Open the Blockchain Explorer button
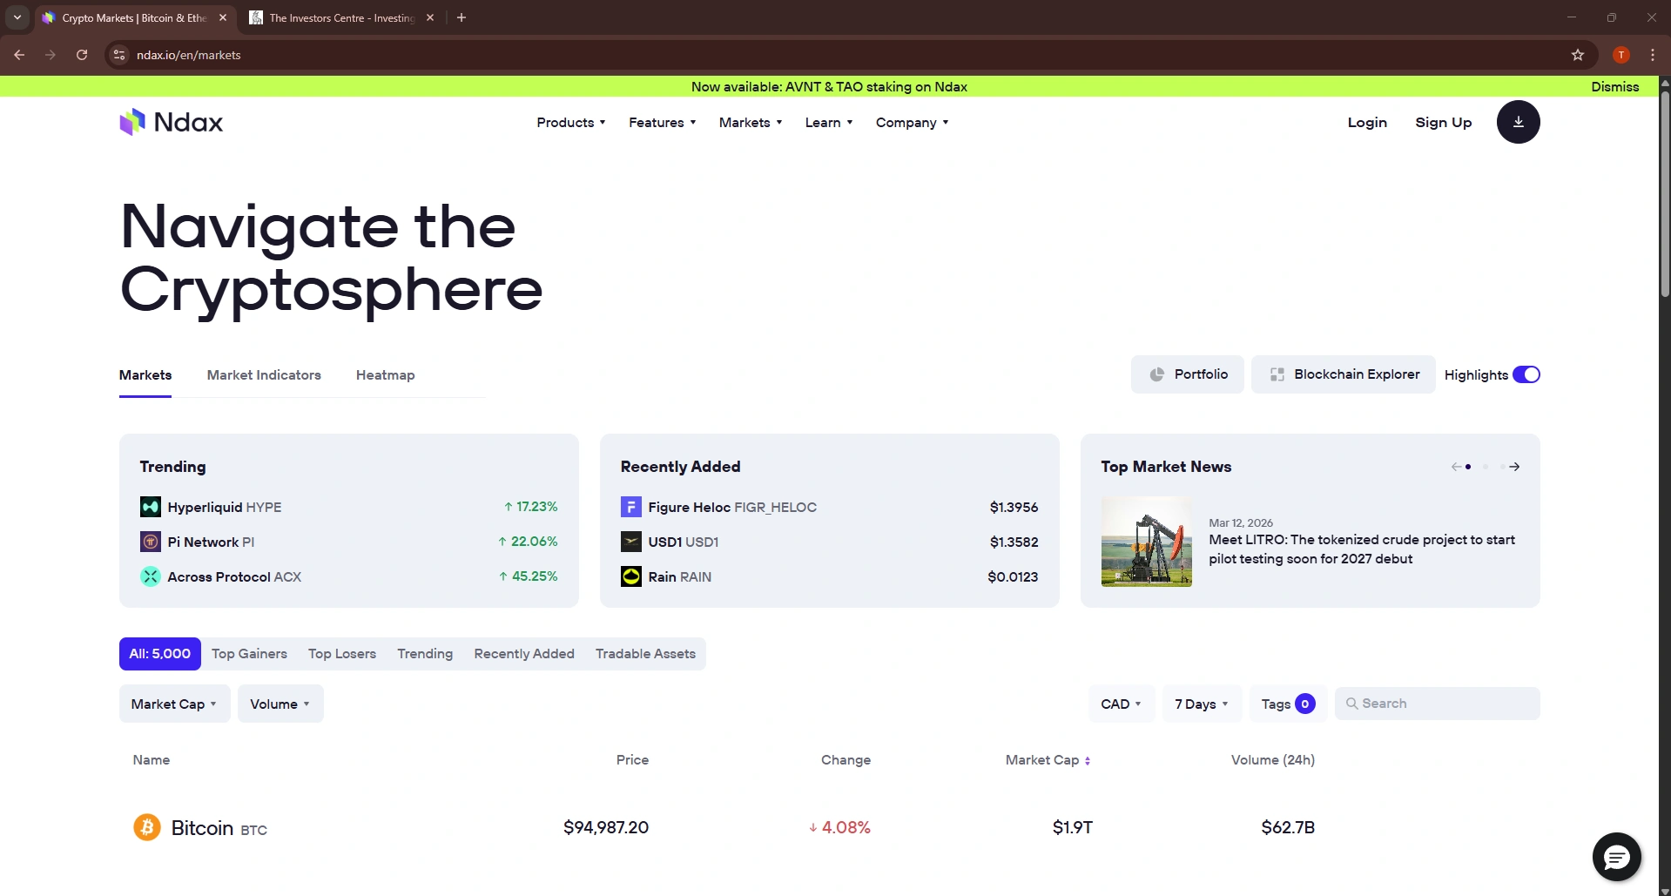This screenshot has height=896, width=1671. [x=1344, y=374]
